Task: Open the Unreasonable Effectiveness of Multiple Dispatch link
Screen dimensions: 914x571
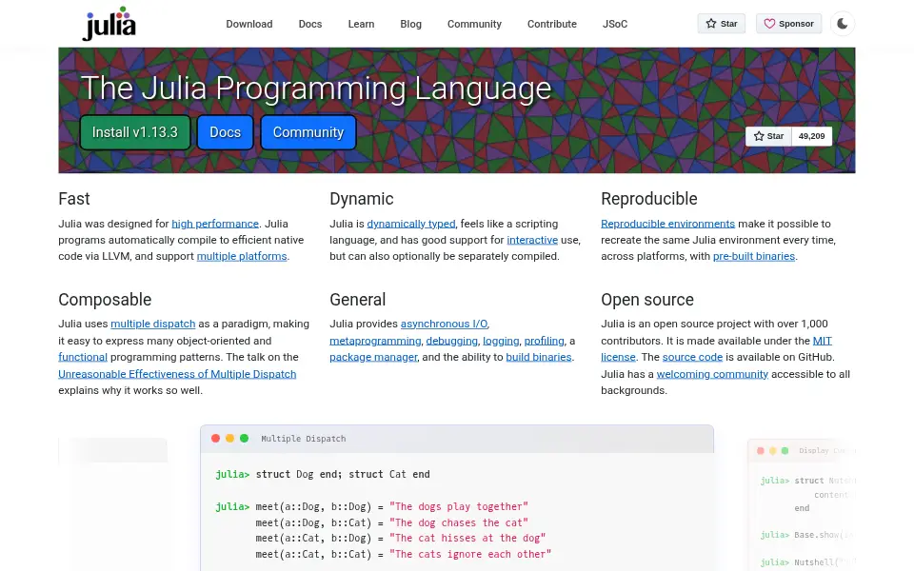Action: tap(177, 374)
